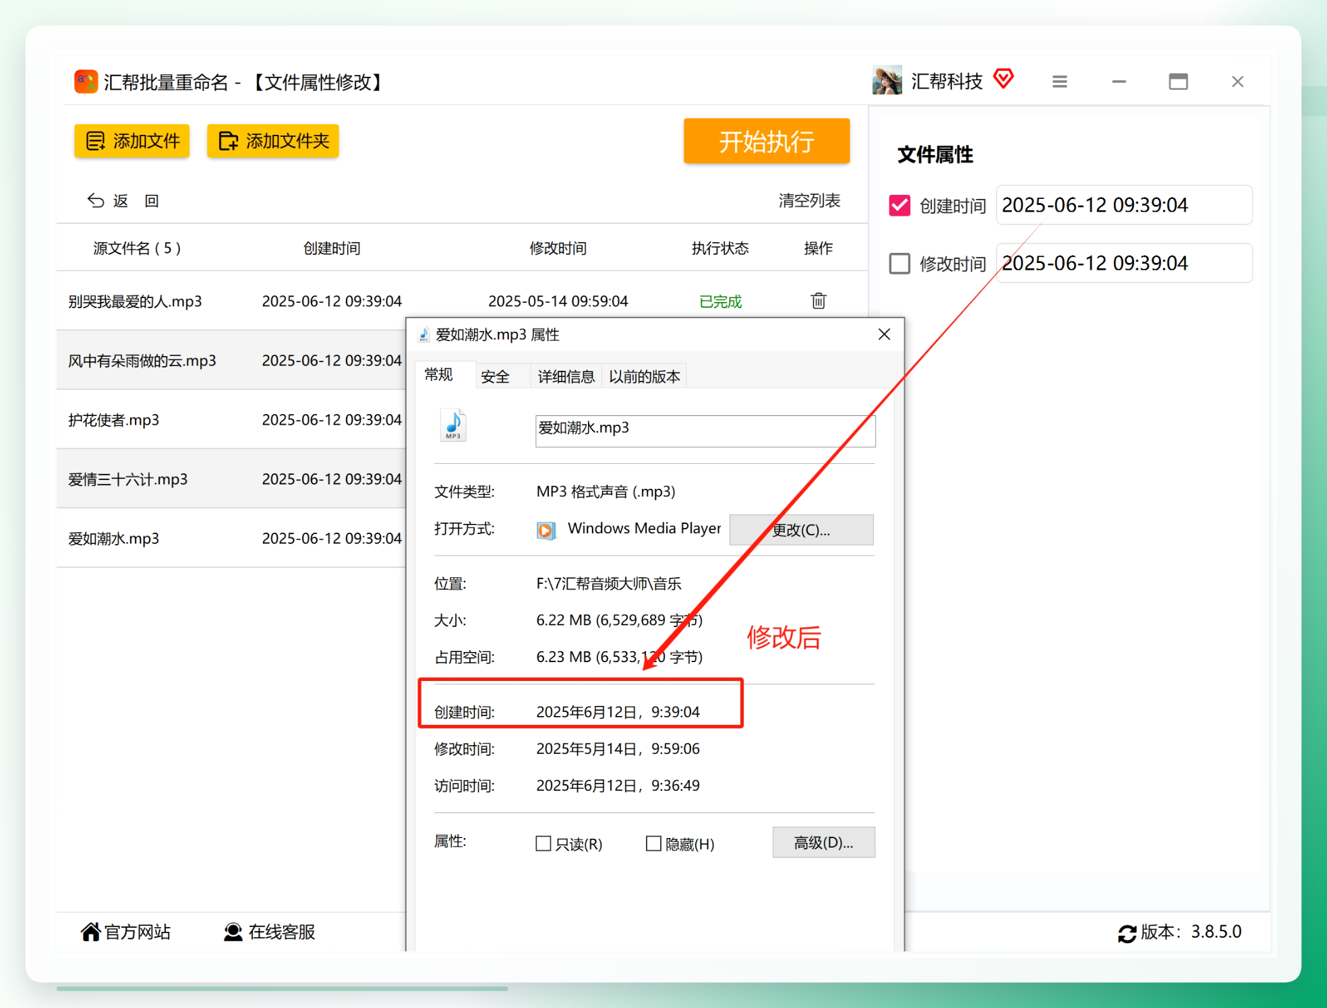The image size is (1327, 1008).
Task: Open the 官方网站 link
Action: coord(126,931)
